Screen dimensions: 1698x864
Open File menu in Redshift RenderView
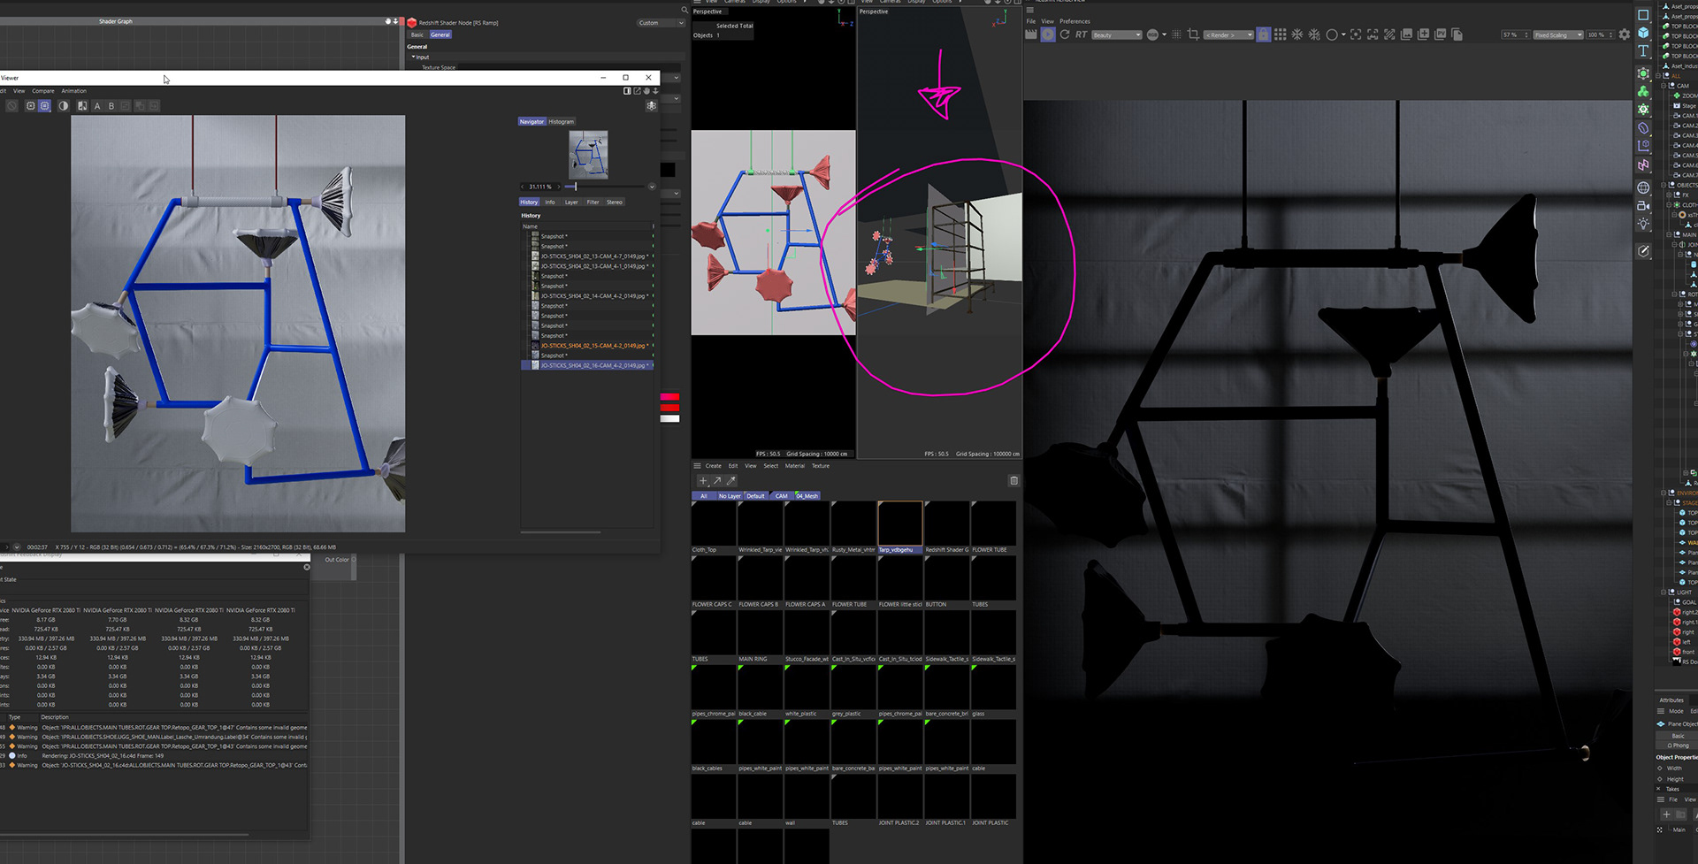[x=1030, y=21]
